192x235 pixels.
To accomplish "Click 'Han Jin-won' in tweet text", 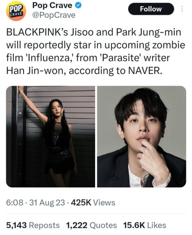I will click(x=36, y=71).
